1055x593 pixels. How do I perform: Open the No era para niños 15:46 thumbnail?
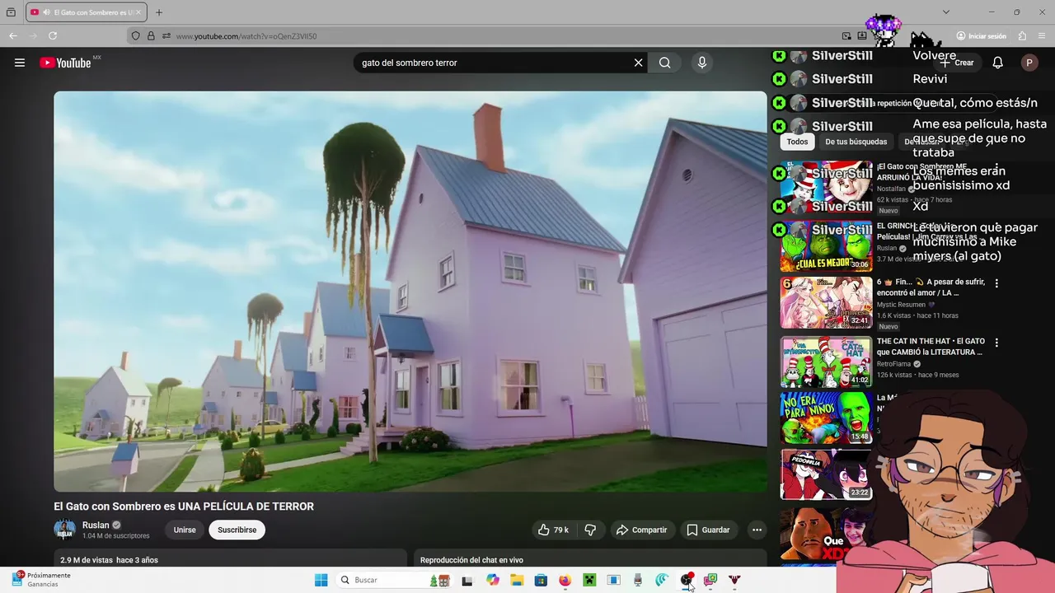826,418
